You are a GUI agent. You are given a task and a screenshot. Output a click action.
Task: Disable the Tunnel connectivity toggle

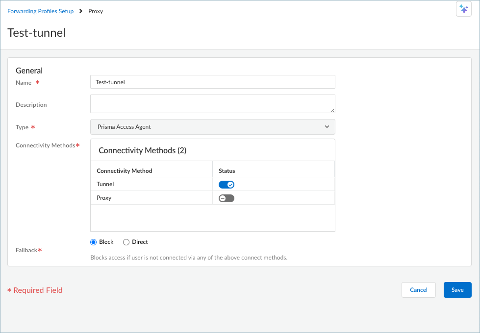pyautogui.click(x=227, y=185)
